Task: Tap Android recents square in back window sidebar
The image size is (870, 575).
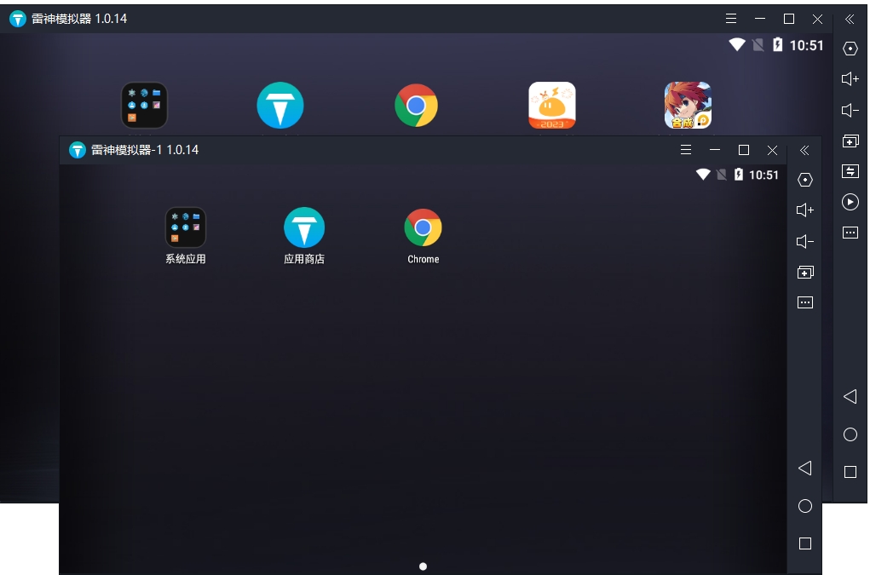Action: (x=850, y=472)
